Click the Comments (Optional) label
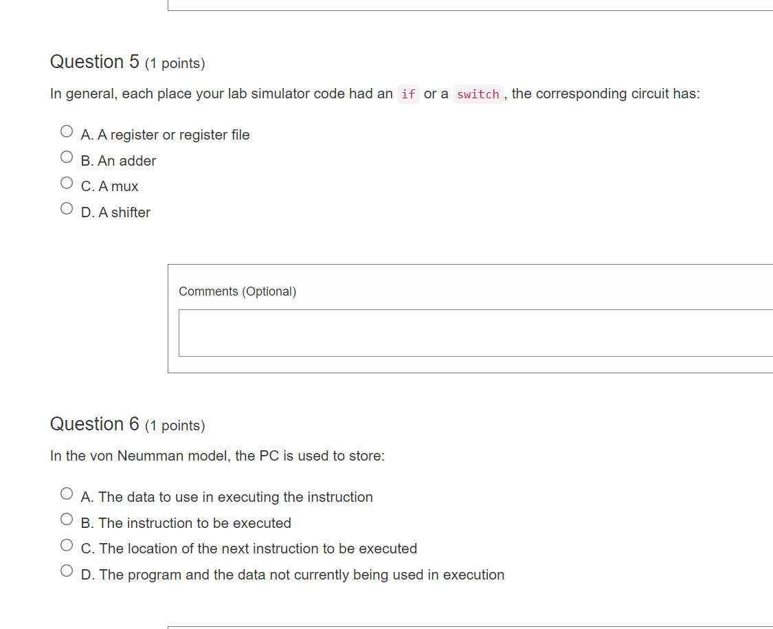 coord(237,291)
